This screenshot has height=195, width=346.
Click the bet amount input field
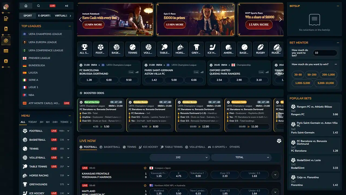[x=325, y=53]
